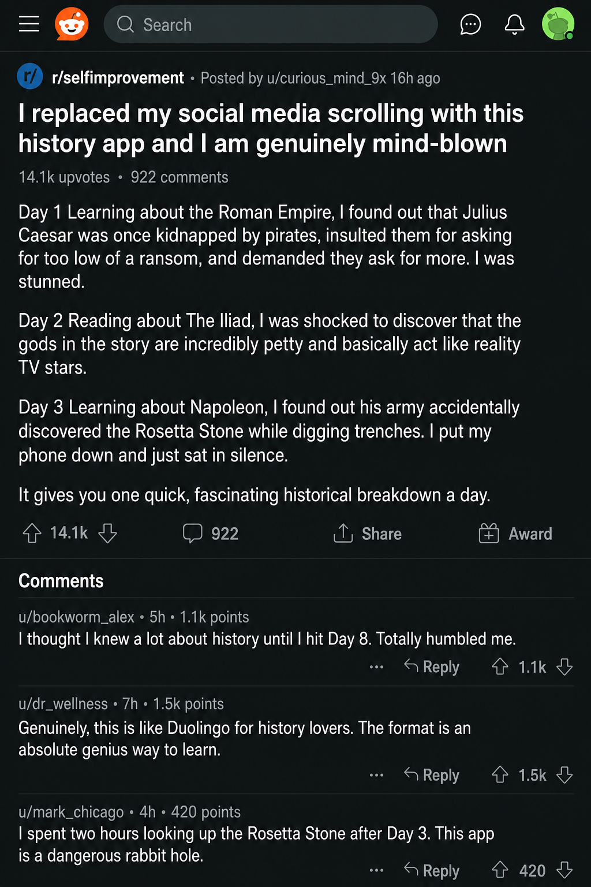
Task: Open the hamburger menu
Action: pyautogui.click(x=29, y=24)
